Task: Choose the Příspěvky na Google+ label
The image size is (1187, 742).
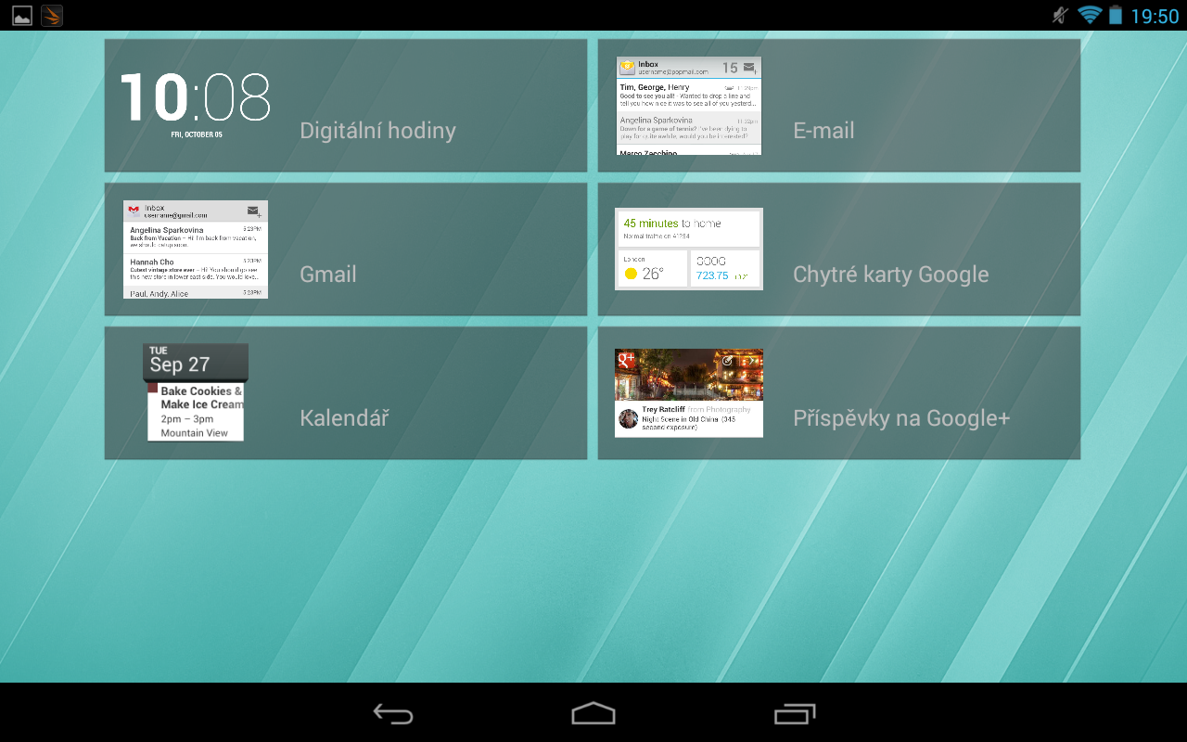Action: [901, 418]
